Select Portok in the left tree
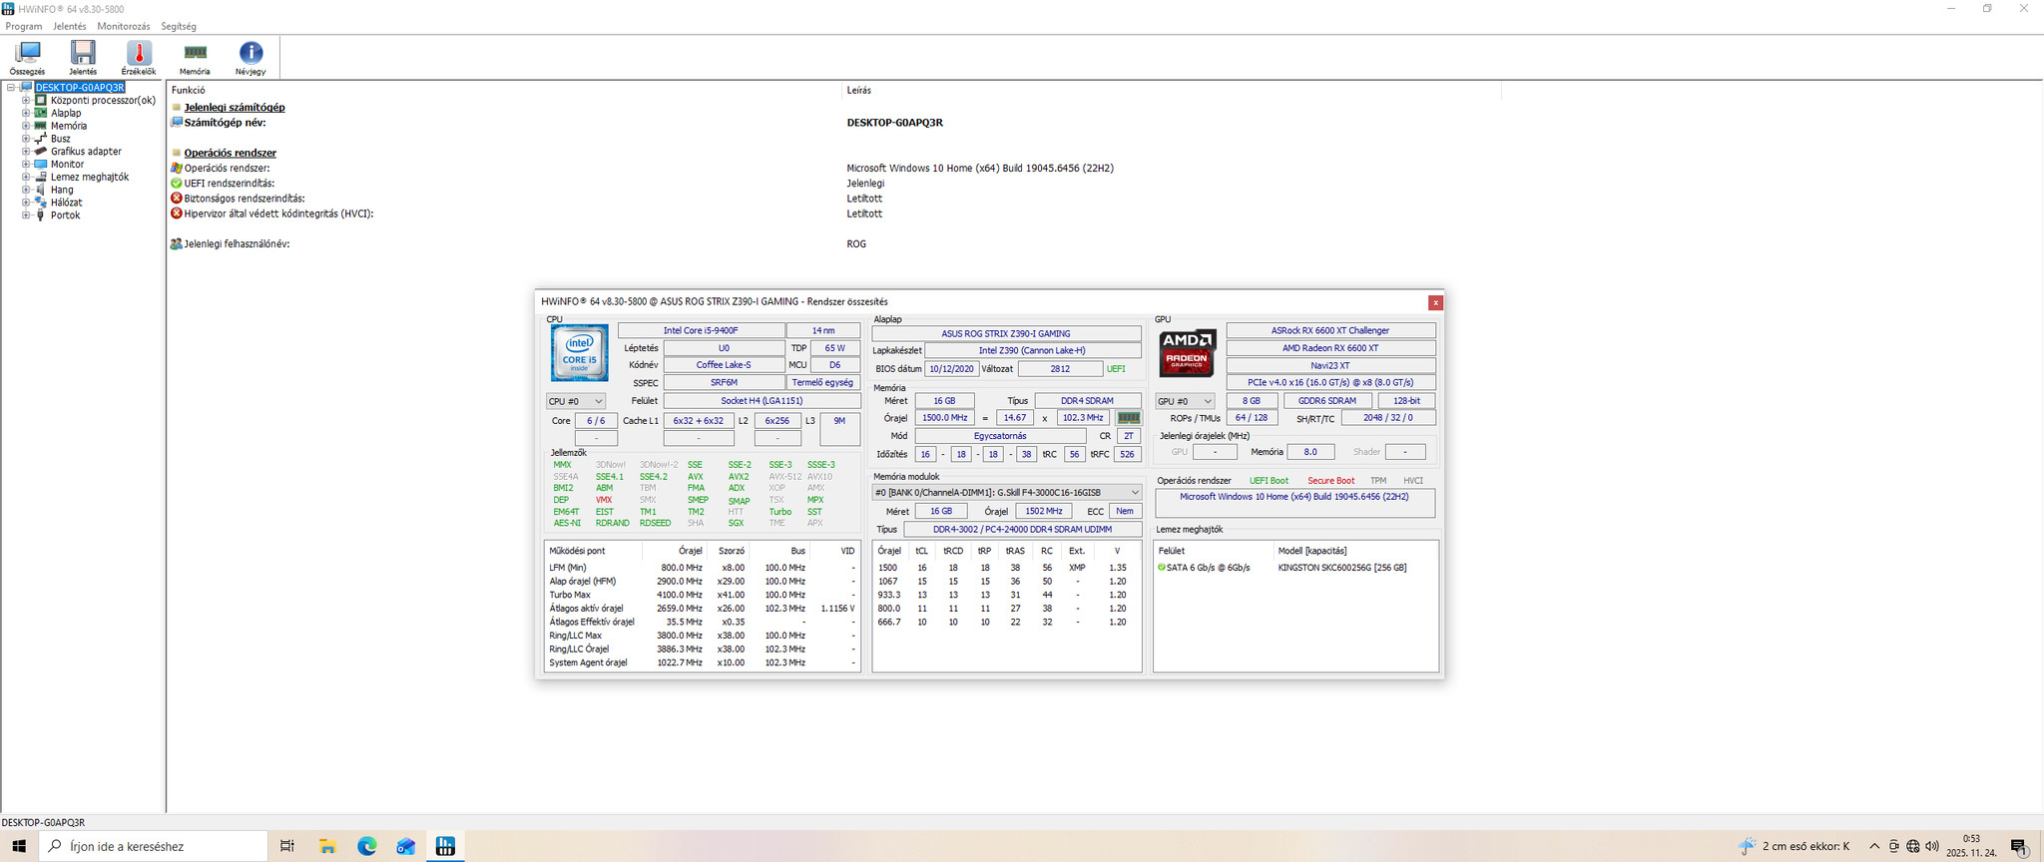 pyautogui.click(x=66, y=215)
